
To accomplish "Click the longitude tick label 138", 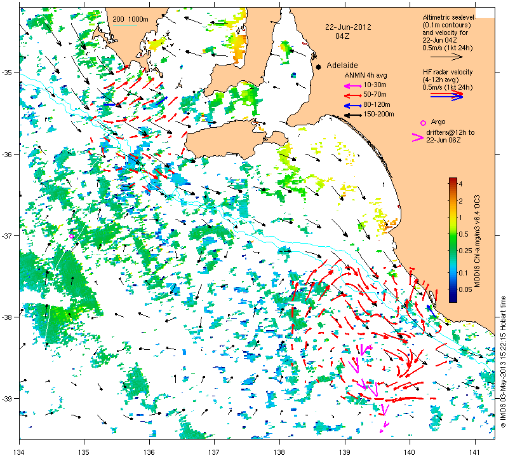I will [x=279, y=452].
